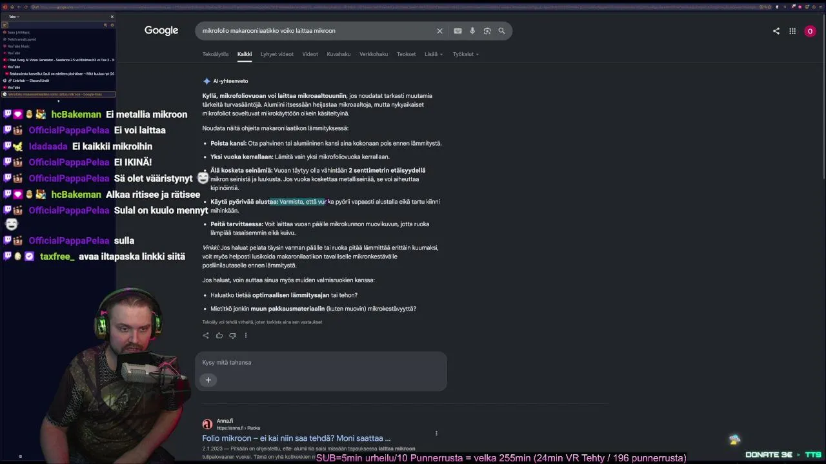
Task: Switch to the Kuvahaku tab
Action: (x=339, y=54)
